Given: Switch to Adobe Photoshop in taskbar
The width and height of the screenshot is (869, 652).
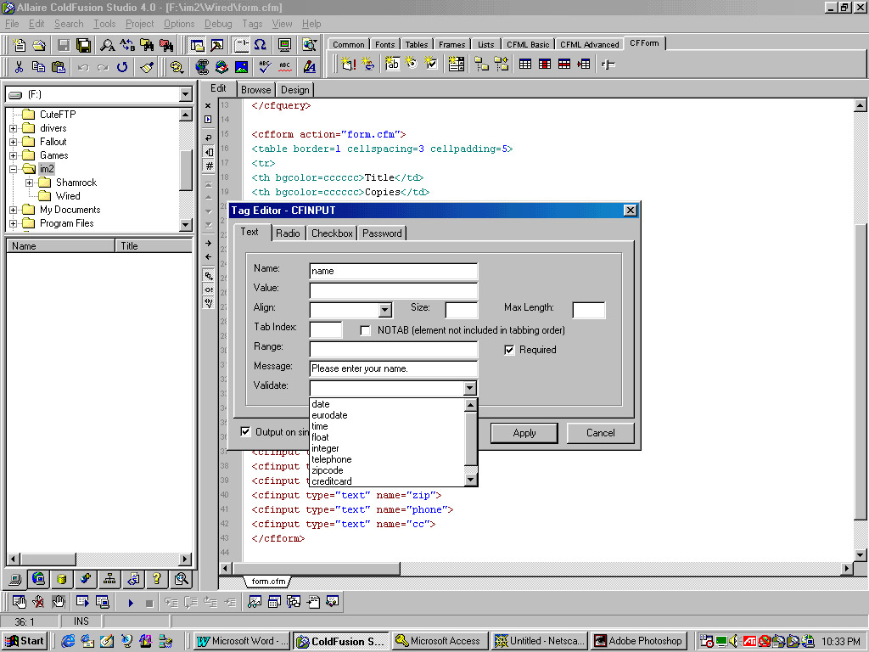Looking at the screenshot, I should tap(640, 641).
